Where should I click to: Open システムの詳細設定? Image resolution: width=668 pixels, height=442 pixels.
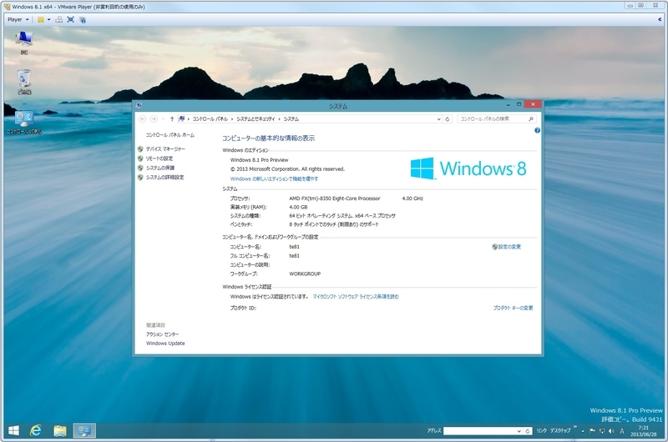(164, 178)
